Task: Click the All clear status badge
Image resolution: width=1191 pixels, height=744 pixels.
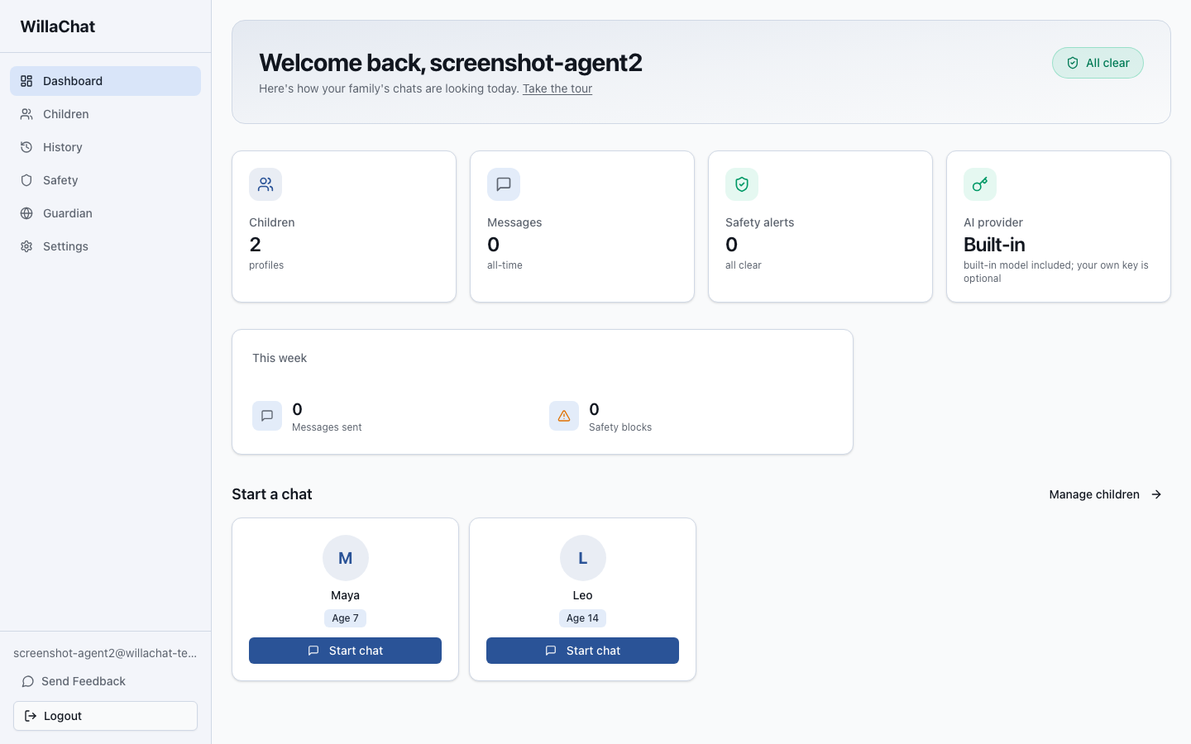Action: pos(1098,63)
